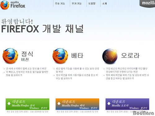Click the Mozilla Firefox logo in header
This screenshot has height=116, width=155.
point(13,5)
